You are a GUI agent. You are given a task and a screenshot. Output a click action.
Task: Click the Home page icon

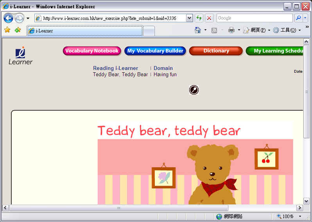pos(198,30)
